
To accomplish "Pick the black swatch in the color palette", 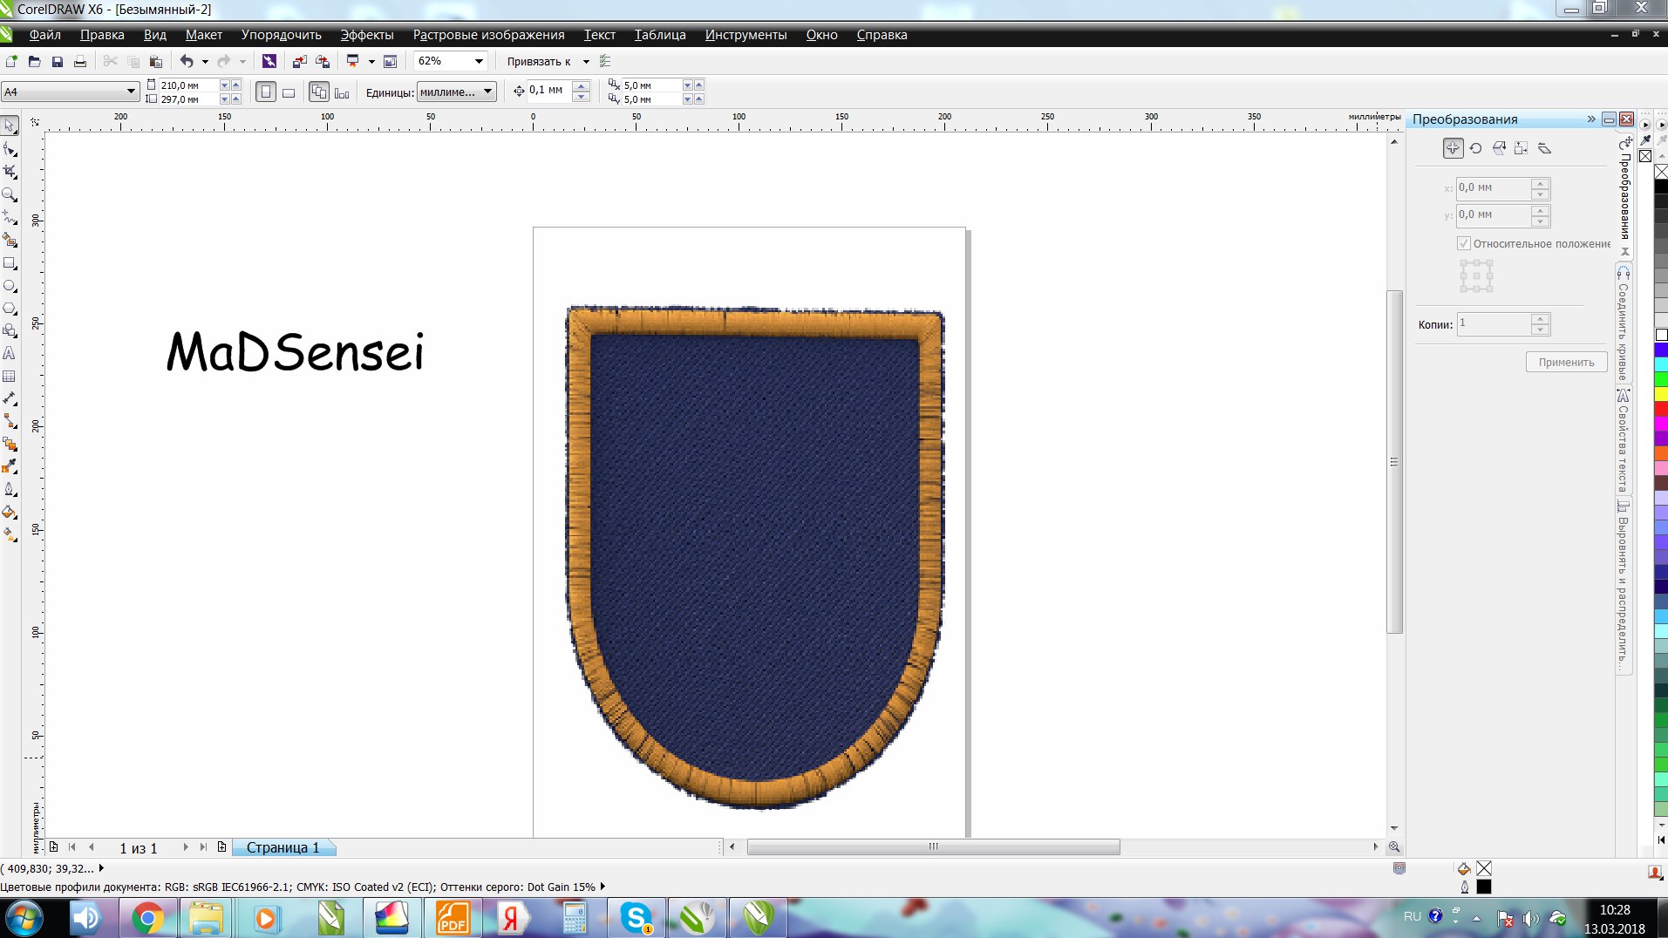I will pyautogui.click(x=1661, y=187).
